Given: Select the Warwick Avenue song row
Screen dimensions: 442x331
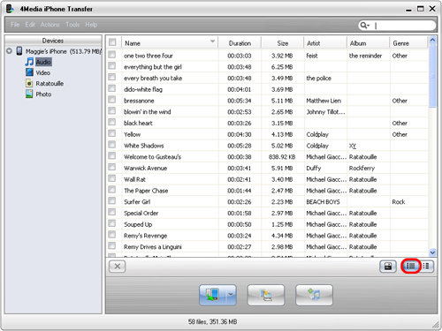Looking at the screenshot, I should click(x=267, y=168).
